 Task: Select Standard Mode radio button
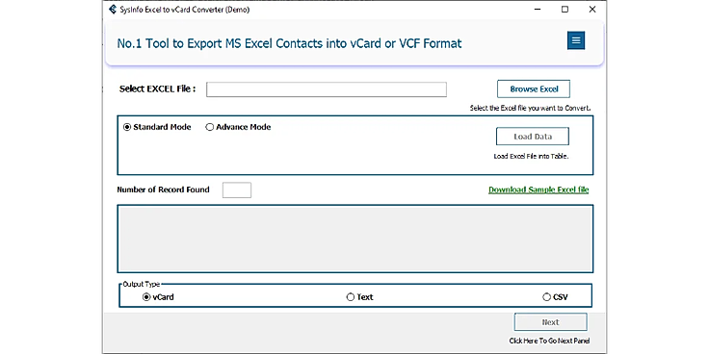point(157,127)
